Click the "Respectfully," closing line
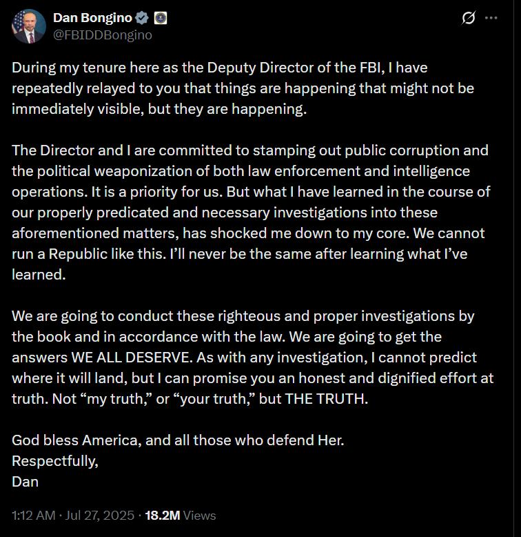 55,461
